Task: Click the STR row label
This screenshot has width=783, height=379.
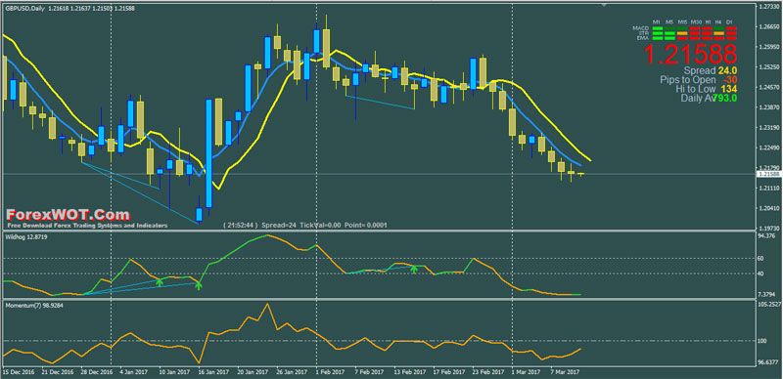Action: pyautogui.click(x=644, y=33)
